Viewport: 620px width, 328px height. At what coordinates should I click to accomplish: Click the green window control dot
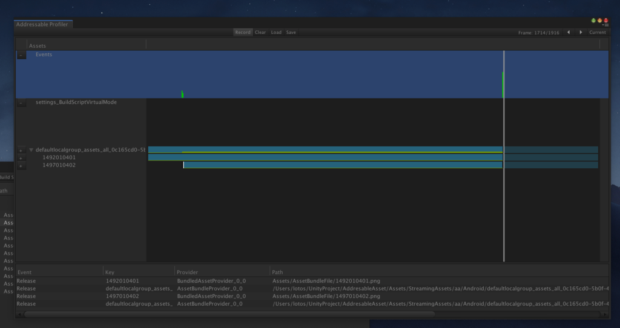point(593,21)
